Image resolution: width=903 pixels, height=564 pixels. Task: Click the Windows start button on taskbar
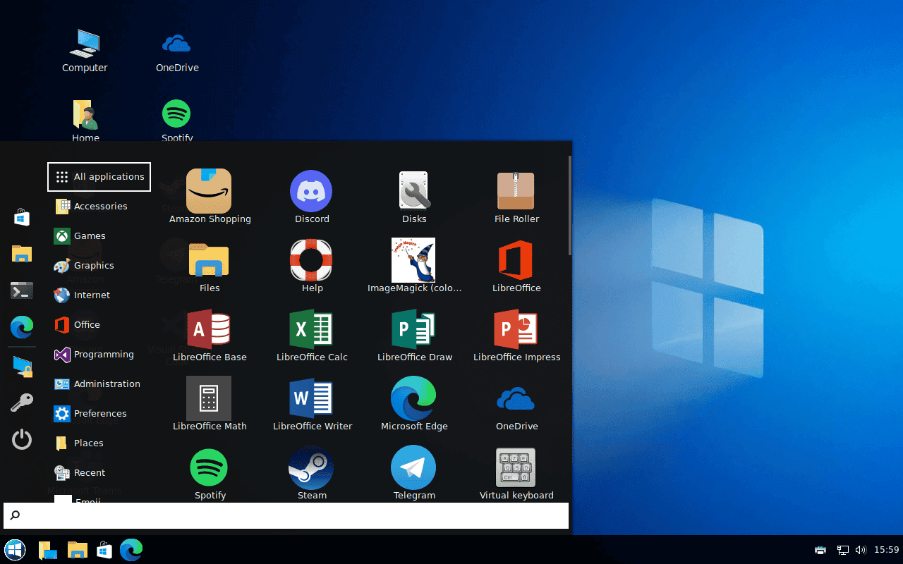(15, 550)
